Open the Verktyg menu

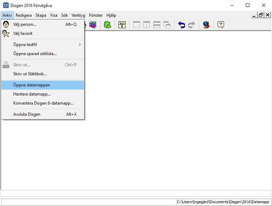(x=78, y=15)
